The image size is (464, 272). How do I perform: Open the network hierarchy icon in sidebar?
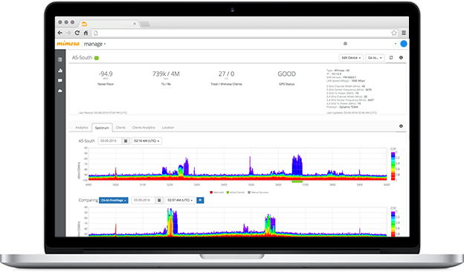60,71
